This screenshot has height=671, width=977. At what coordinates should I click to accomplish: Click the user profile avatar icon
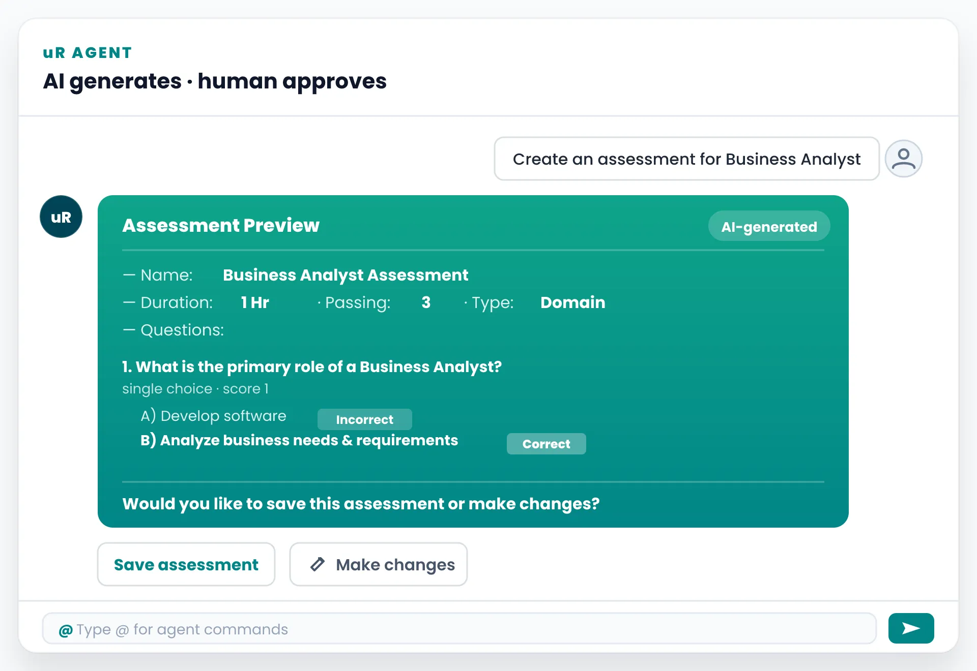pyautogui.click(x=903, y=159)
